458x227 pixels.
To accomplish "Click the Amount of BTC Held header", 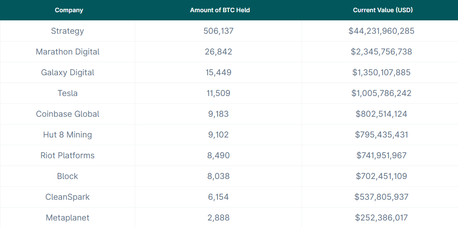I will [220, 10].
